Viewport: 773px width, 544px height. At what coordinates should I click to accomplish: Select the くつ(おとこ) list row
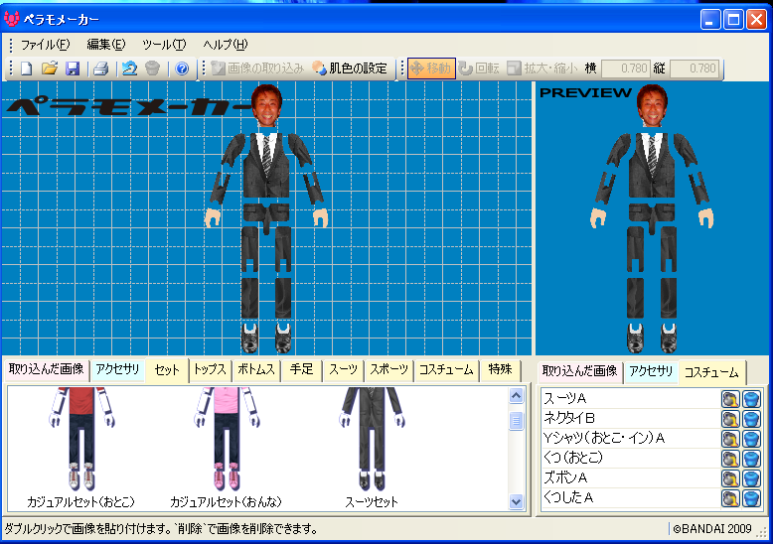(651, 459)
